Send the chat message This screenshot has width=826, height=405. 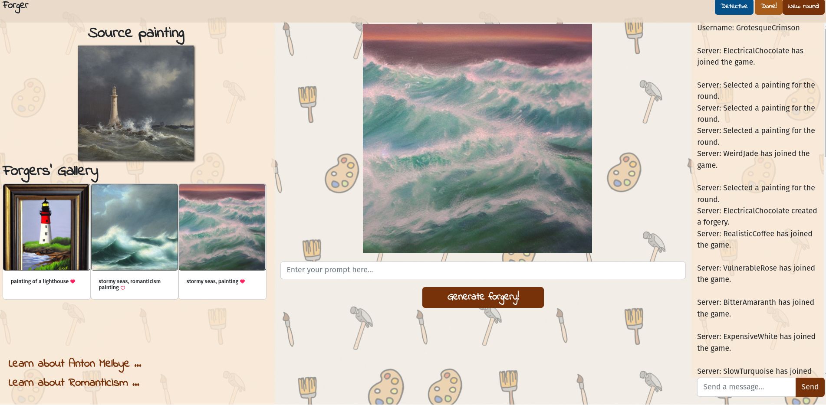tap(810, 387)
